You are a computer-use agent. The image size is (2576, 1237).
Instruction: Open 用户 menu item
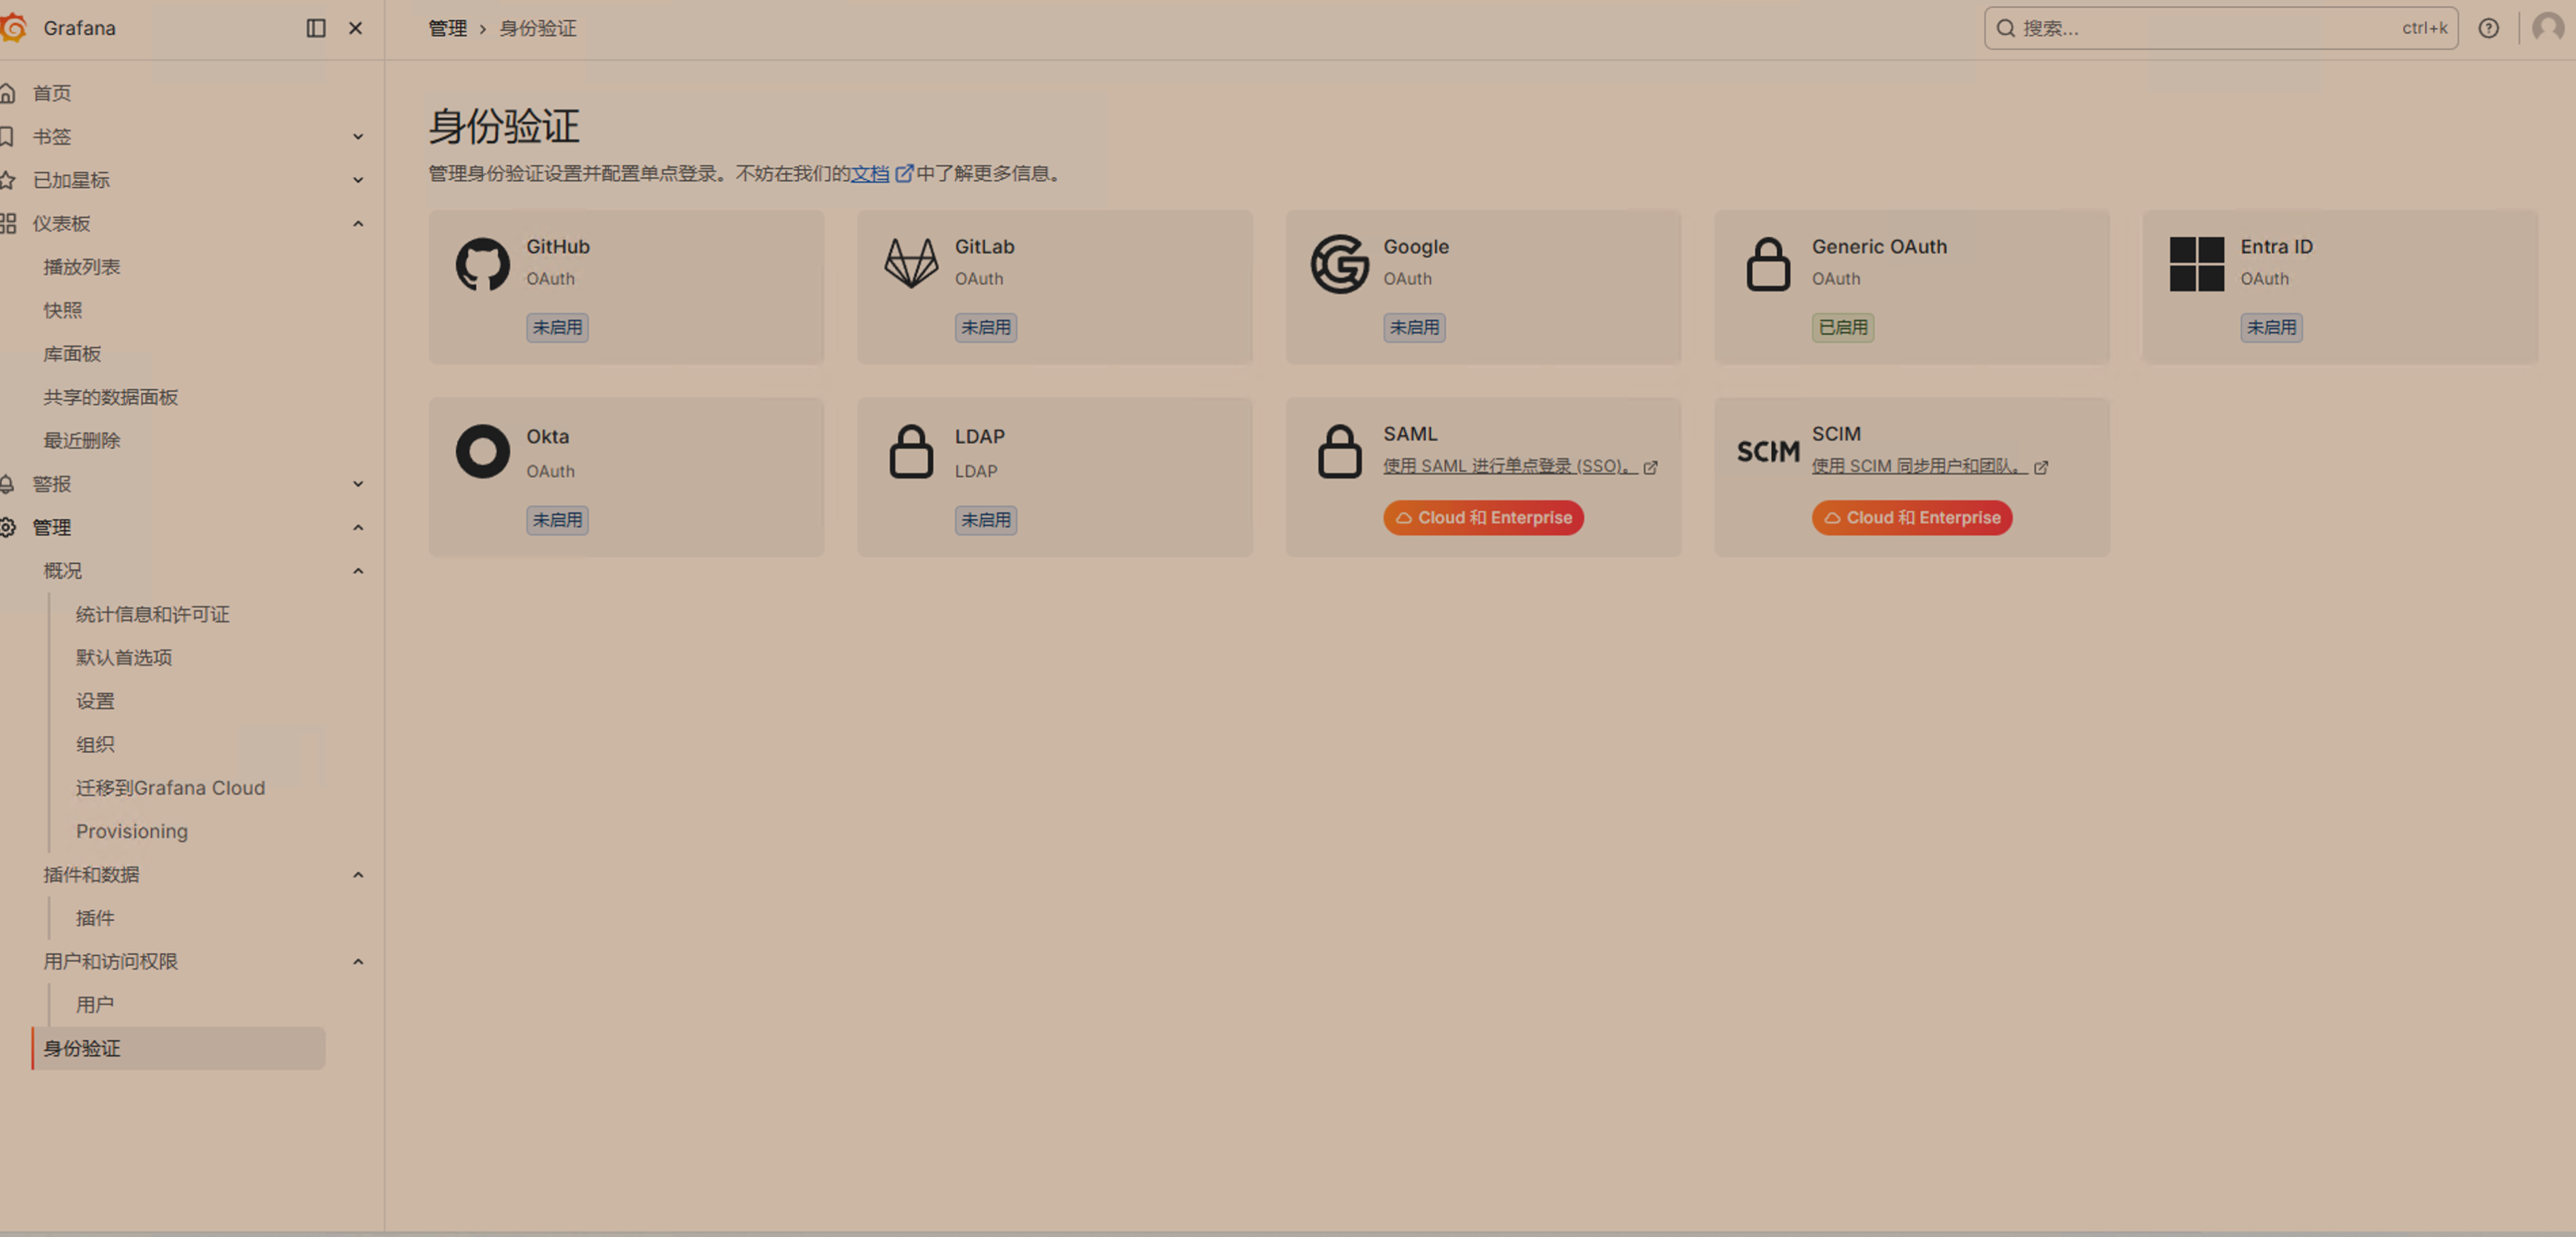(x=95, y=1005)
